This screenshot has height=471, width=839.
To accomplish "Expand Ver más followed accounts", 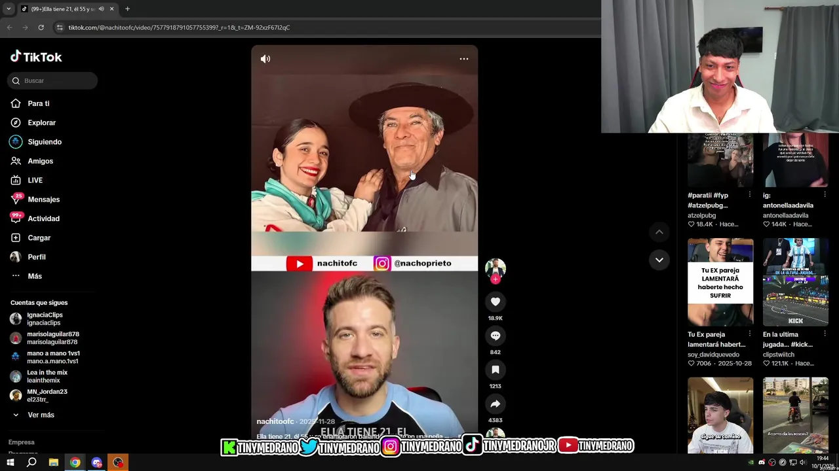I will click(x=41, y=415).
